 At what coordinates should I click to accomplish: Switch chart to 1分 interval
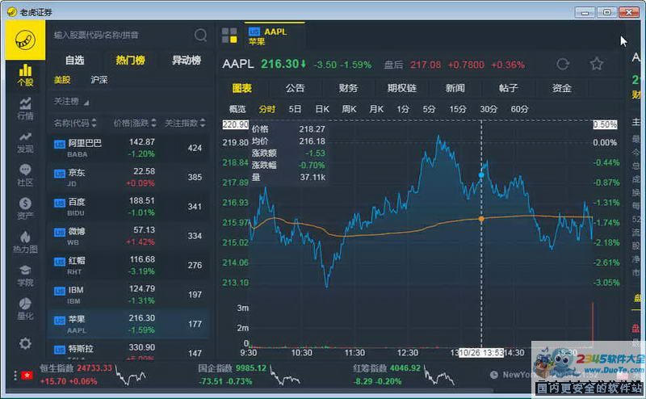point(403,109)
